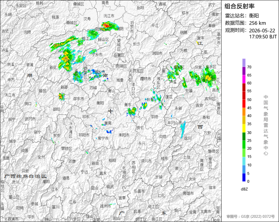Click the 万载 map label
Viewport: 279px width, 222px height.
click(x=184, y=50)
